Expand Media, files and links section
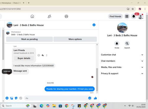The height and width of the screenshot is (109, 148). tap(122, 67)
